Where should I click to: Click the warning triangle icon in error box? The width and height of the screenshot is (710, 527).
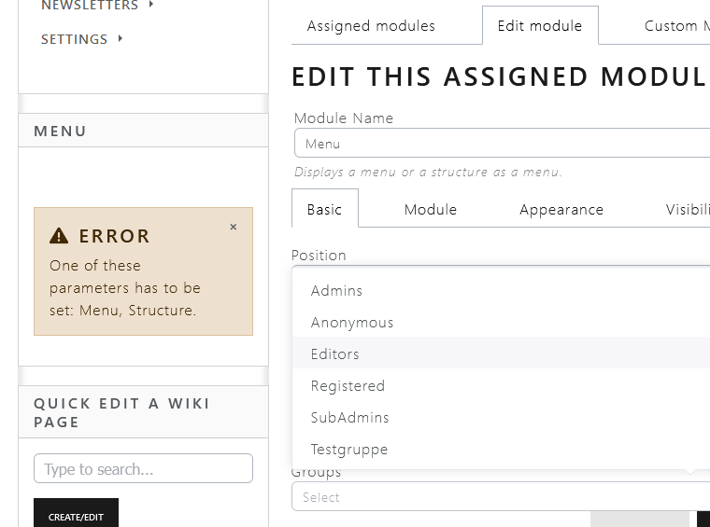coord(59,236)
